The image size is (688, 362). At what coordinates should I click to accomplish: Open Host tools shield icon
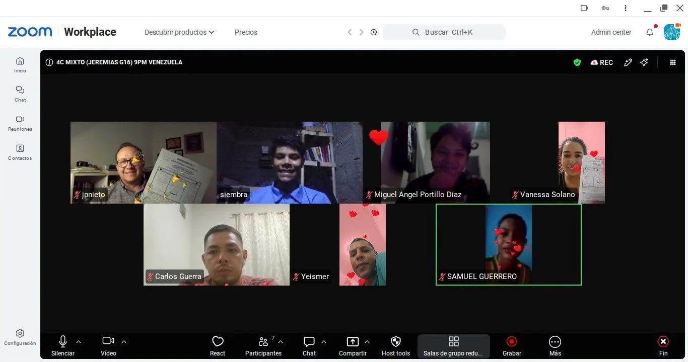pos(396,342)
